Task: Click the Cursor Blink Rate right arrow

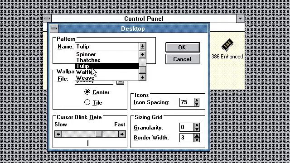Action: pyautogui.click(x=122, y=134)
